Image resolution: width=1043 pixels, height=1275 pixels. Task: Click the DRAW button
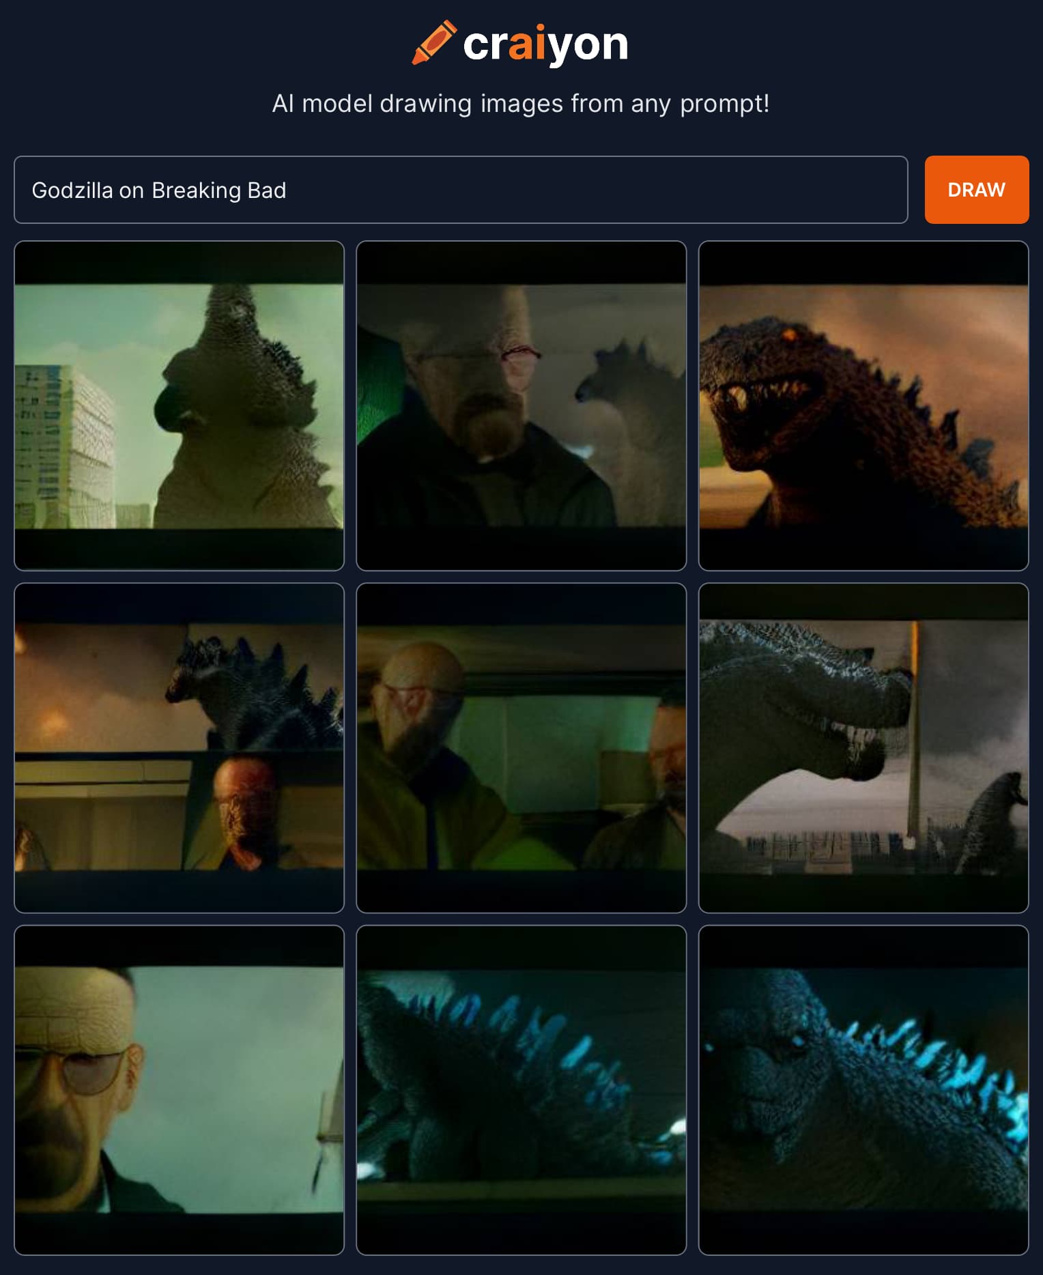(x=977, y=190)
